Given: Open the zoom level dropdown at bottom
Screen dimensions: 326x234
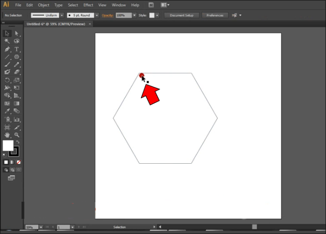Looking at the screenshot, I should [41, 227].
